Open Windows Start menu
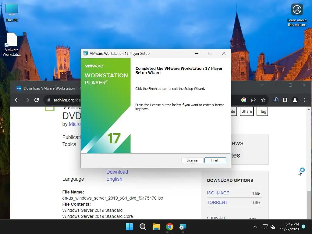The image size is (312, 234). point(129,227)
